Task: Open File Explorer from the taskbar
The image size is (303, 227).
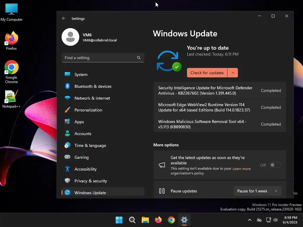Action: tap(145, 220)
